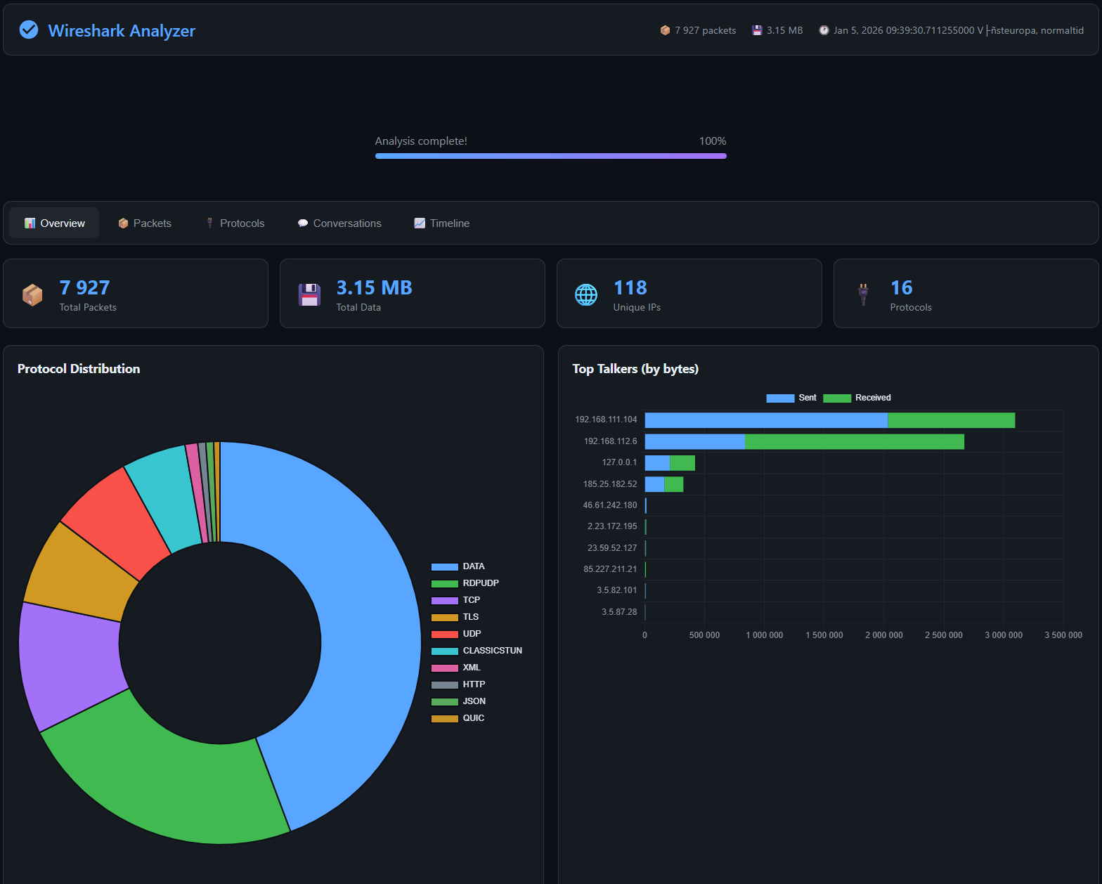Click the clock icon beside capture date
This screenshot has height=884, width=1102.
(824, 30)
